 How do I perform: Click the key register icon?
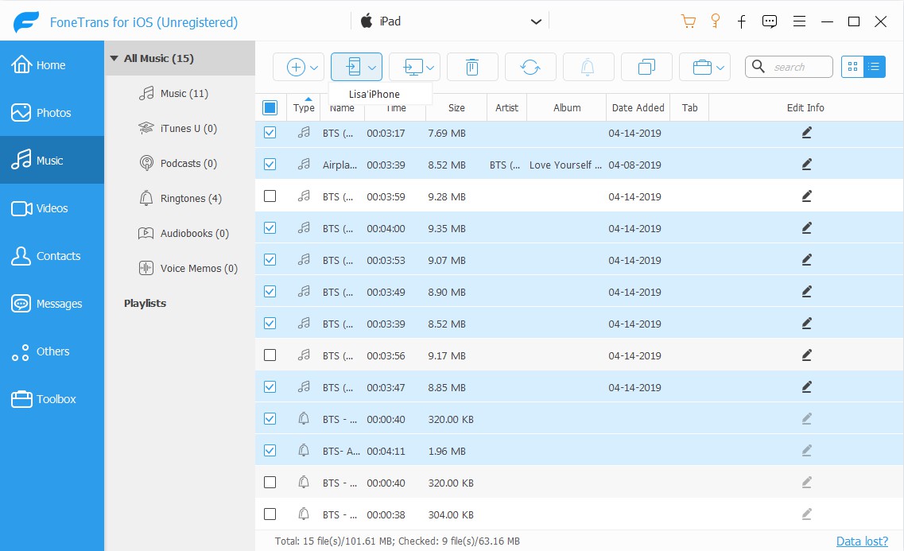pos(716,21)
